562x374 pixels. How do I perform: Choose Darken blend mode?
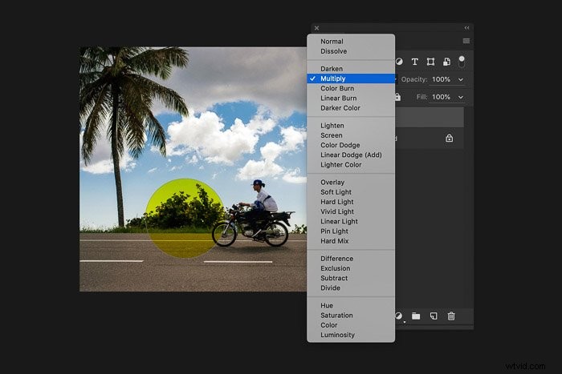click(351, 69)
